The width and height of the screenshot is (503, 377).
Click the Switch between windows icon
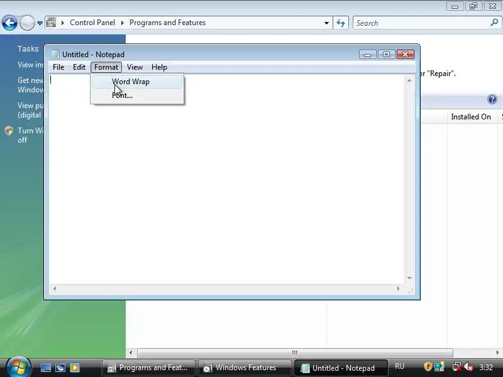coord(60,368)
